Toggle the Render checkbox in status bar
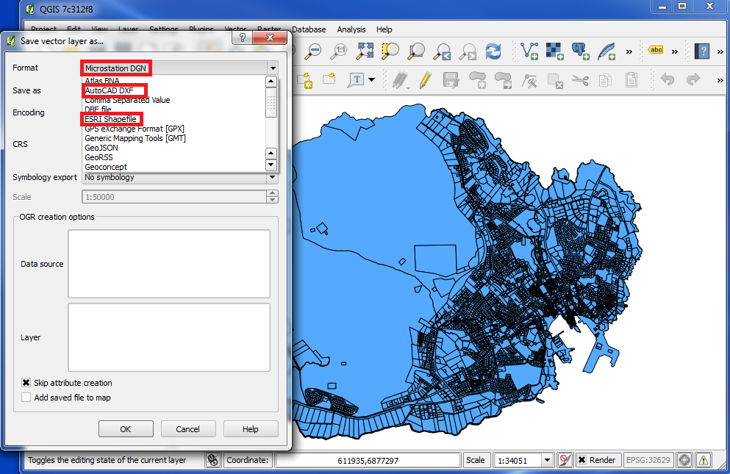Screen dimensions: 730x474 click(582, 460)
